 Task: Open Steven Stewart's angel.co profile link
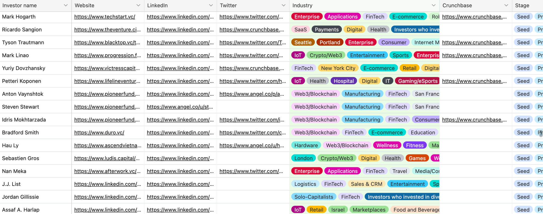point(180,107)
